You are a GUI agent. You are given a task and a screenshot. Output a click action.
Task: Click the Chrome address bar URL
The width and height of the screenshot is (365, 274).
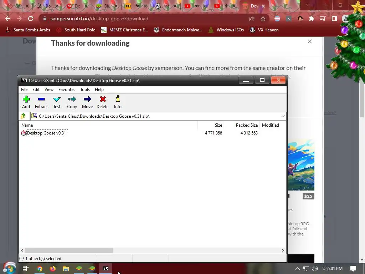[99, 19]
